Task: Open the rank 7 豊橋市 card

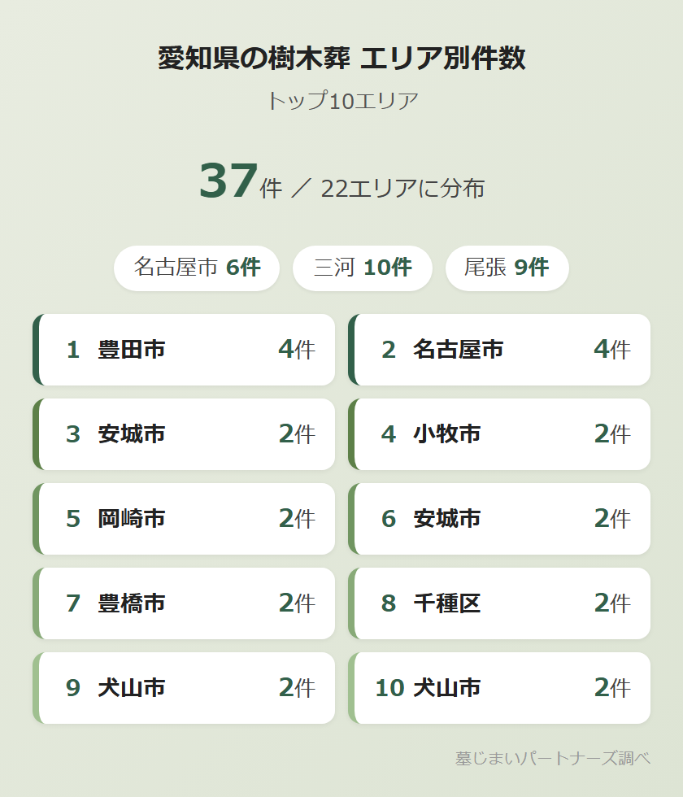Action: [185, 603]
